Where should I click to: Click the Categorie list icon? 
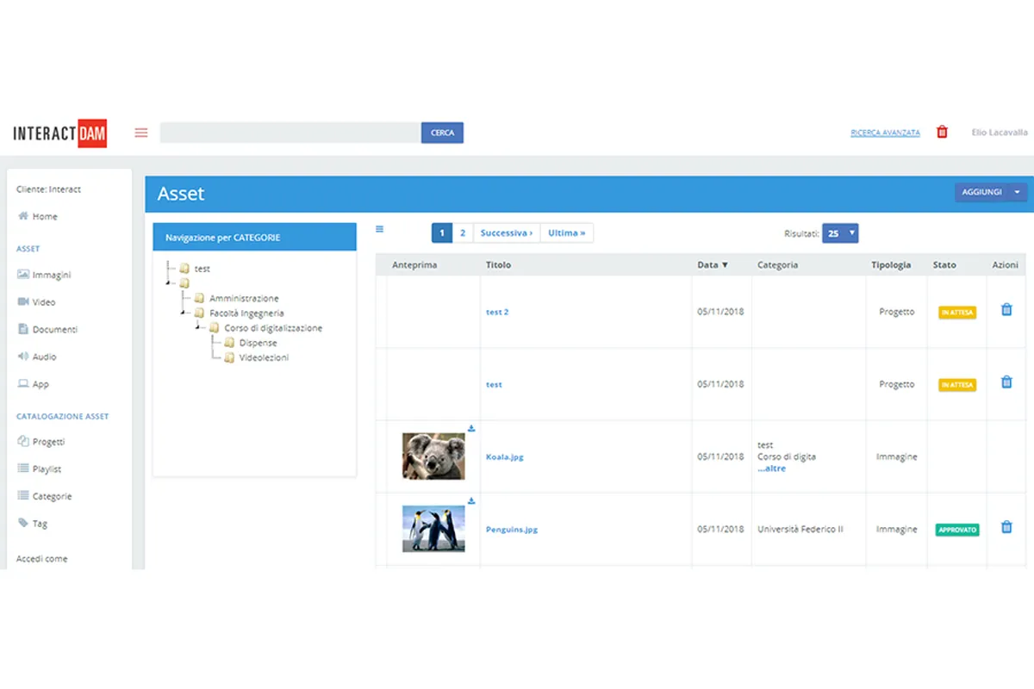click(x=23, y=495)
